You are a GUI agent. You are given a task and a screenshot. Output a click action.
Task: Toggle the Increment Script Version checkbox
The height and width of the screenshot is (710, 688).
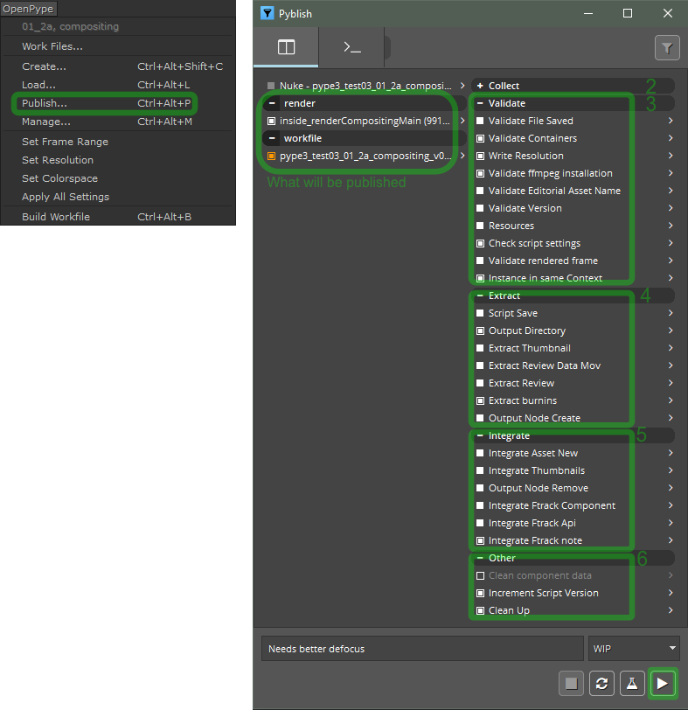pyautogui.click(x=480, y=593)
